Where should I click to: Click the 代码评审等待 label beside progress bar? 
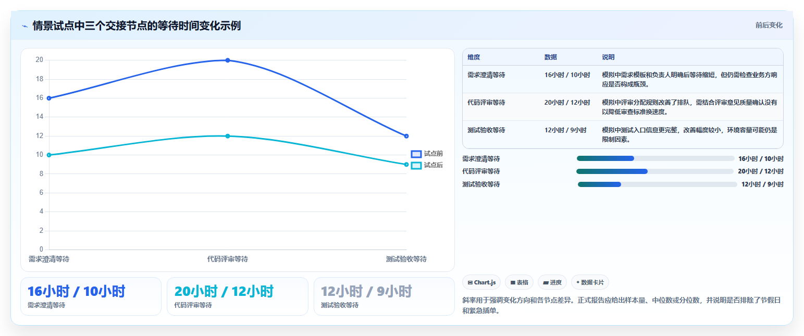point(481,171)
